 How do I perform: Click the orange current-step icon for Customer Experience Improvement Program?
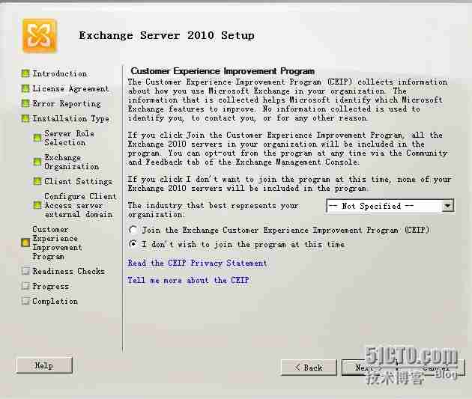point(25,243)
